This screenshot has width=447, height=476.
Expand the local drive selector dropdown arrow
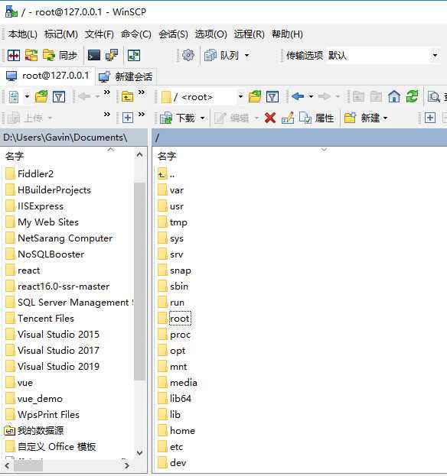pyautogui.click(x=27, y=97)
